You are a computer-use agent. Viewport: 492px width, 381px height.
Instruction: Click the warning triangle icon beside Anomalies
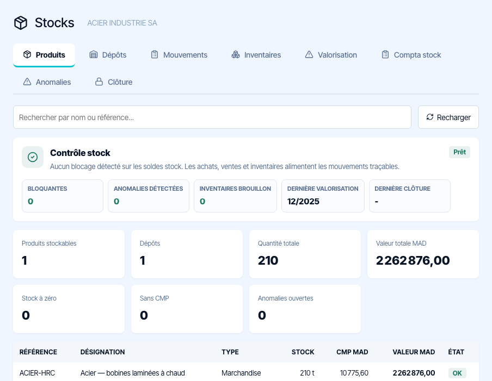coord(27,82)
